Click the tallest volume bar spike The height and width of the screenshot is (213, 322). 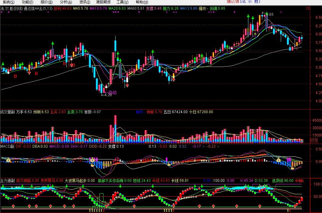click(x=115, y=129)
